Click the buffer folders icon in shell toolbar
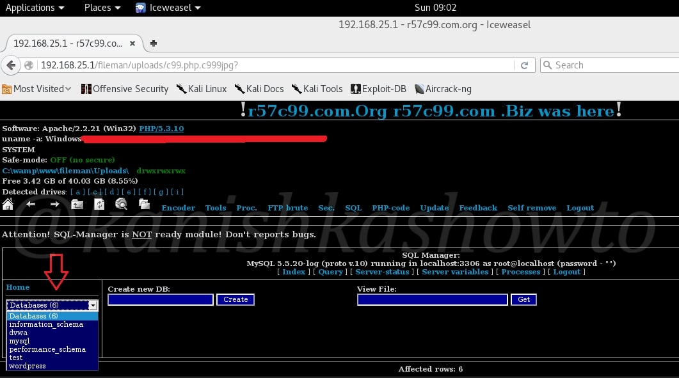679x378 pixels. tap(144, 204)
